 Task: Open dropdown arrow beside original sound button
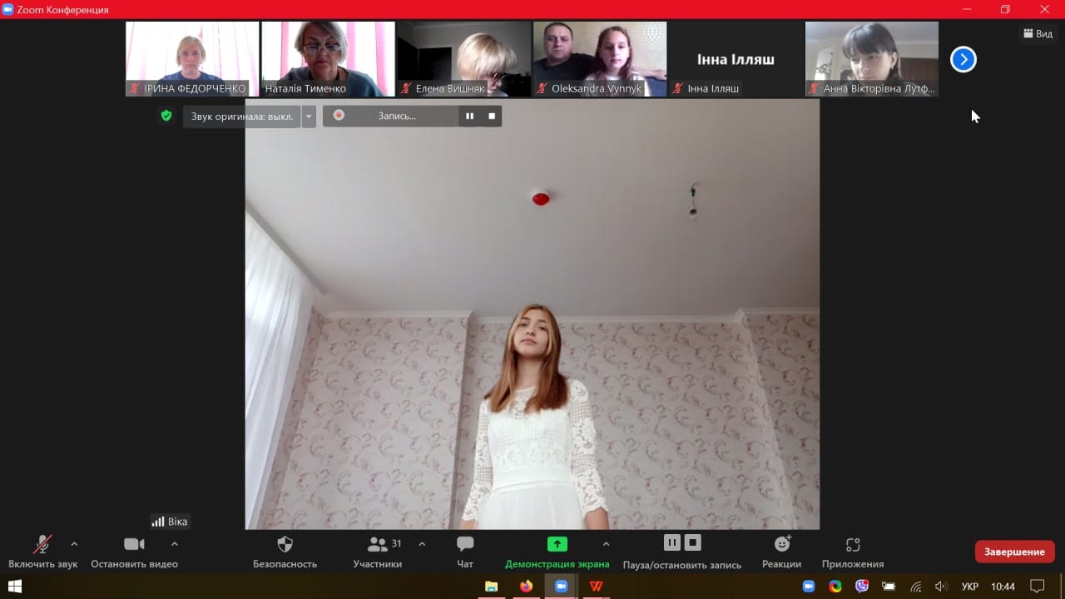point(310,116)
